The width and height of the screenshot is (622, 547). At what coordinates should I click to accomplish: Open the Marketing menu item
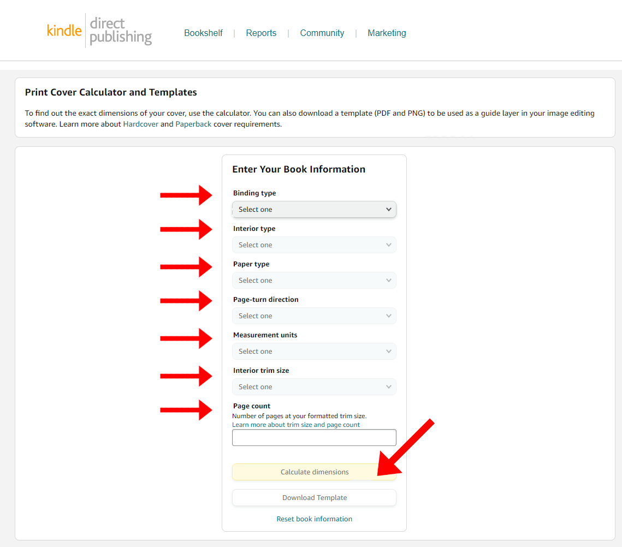(387, 33)
